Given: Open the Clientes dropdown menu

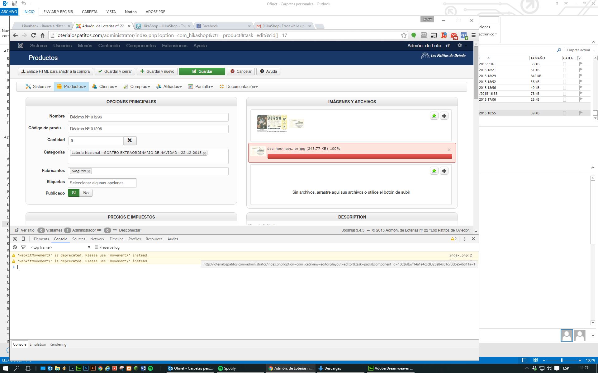Looking at the screenshot, I should click(105, 86).
